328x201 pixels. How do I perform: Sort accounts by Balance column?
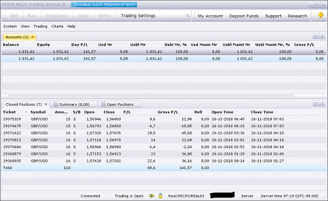click(x=11, y=44)
